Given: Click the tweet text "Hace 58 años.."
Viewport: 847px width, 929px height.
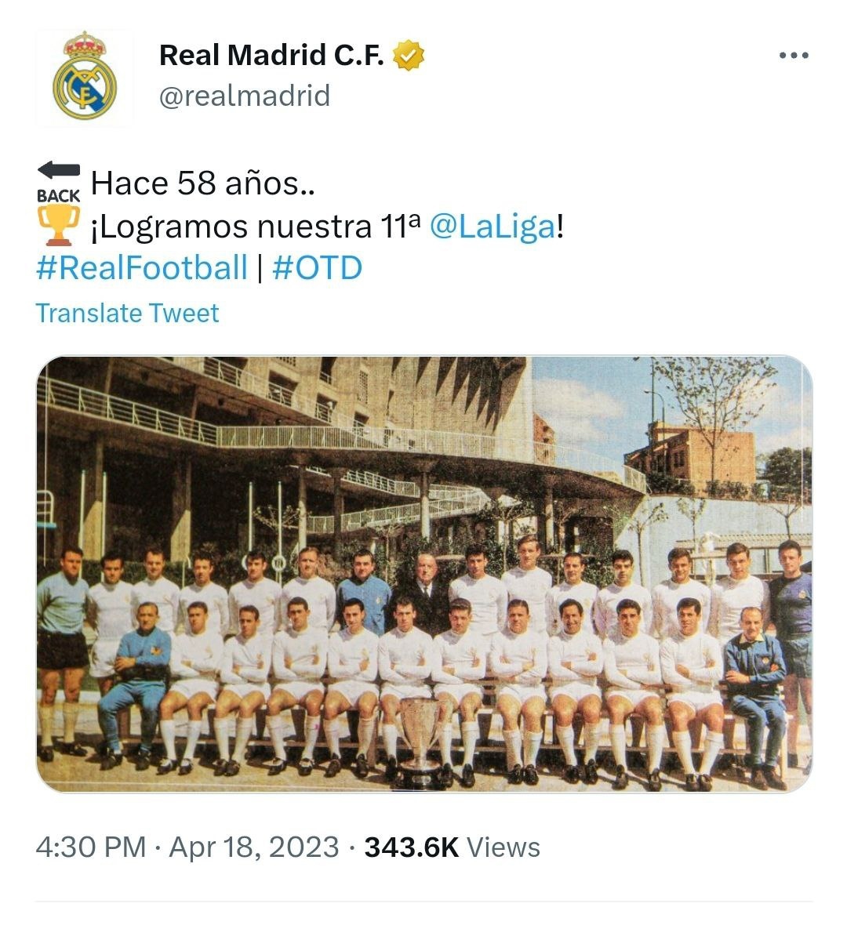Looking at the screenshot, I should point(202,183).
